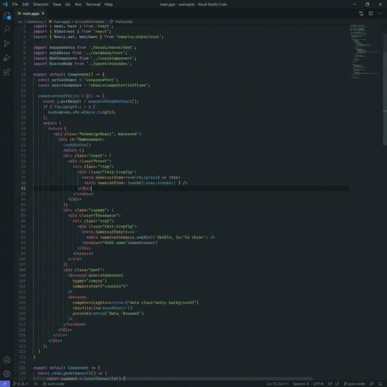The height and width of the screenshot is (387, 387).
Task: Open the Source Control icon
Action: pos(6,44)
